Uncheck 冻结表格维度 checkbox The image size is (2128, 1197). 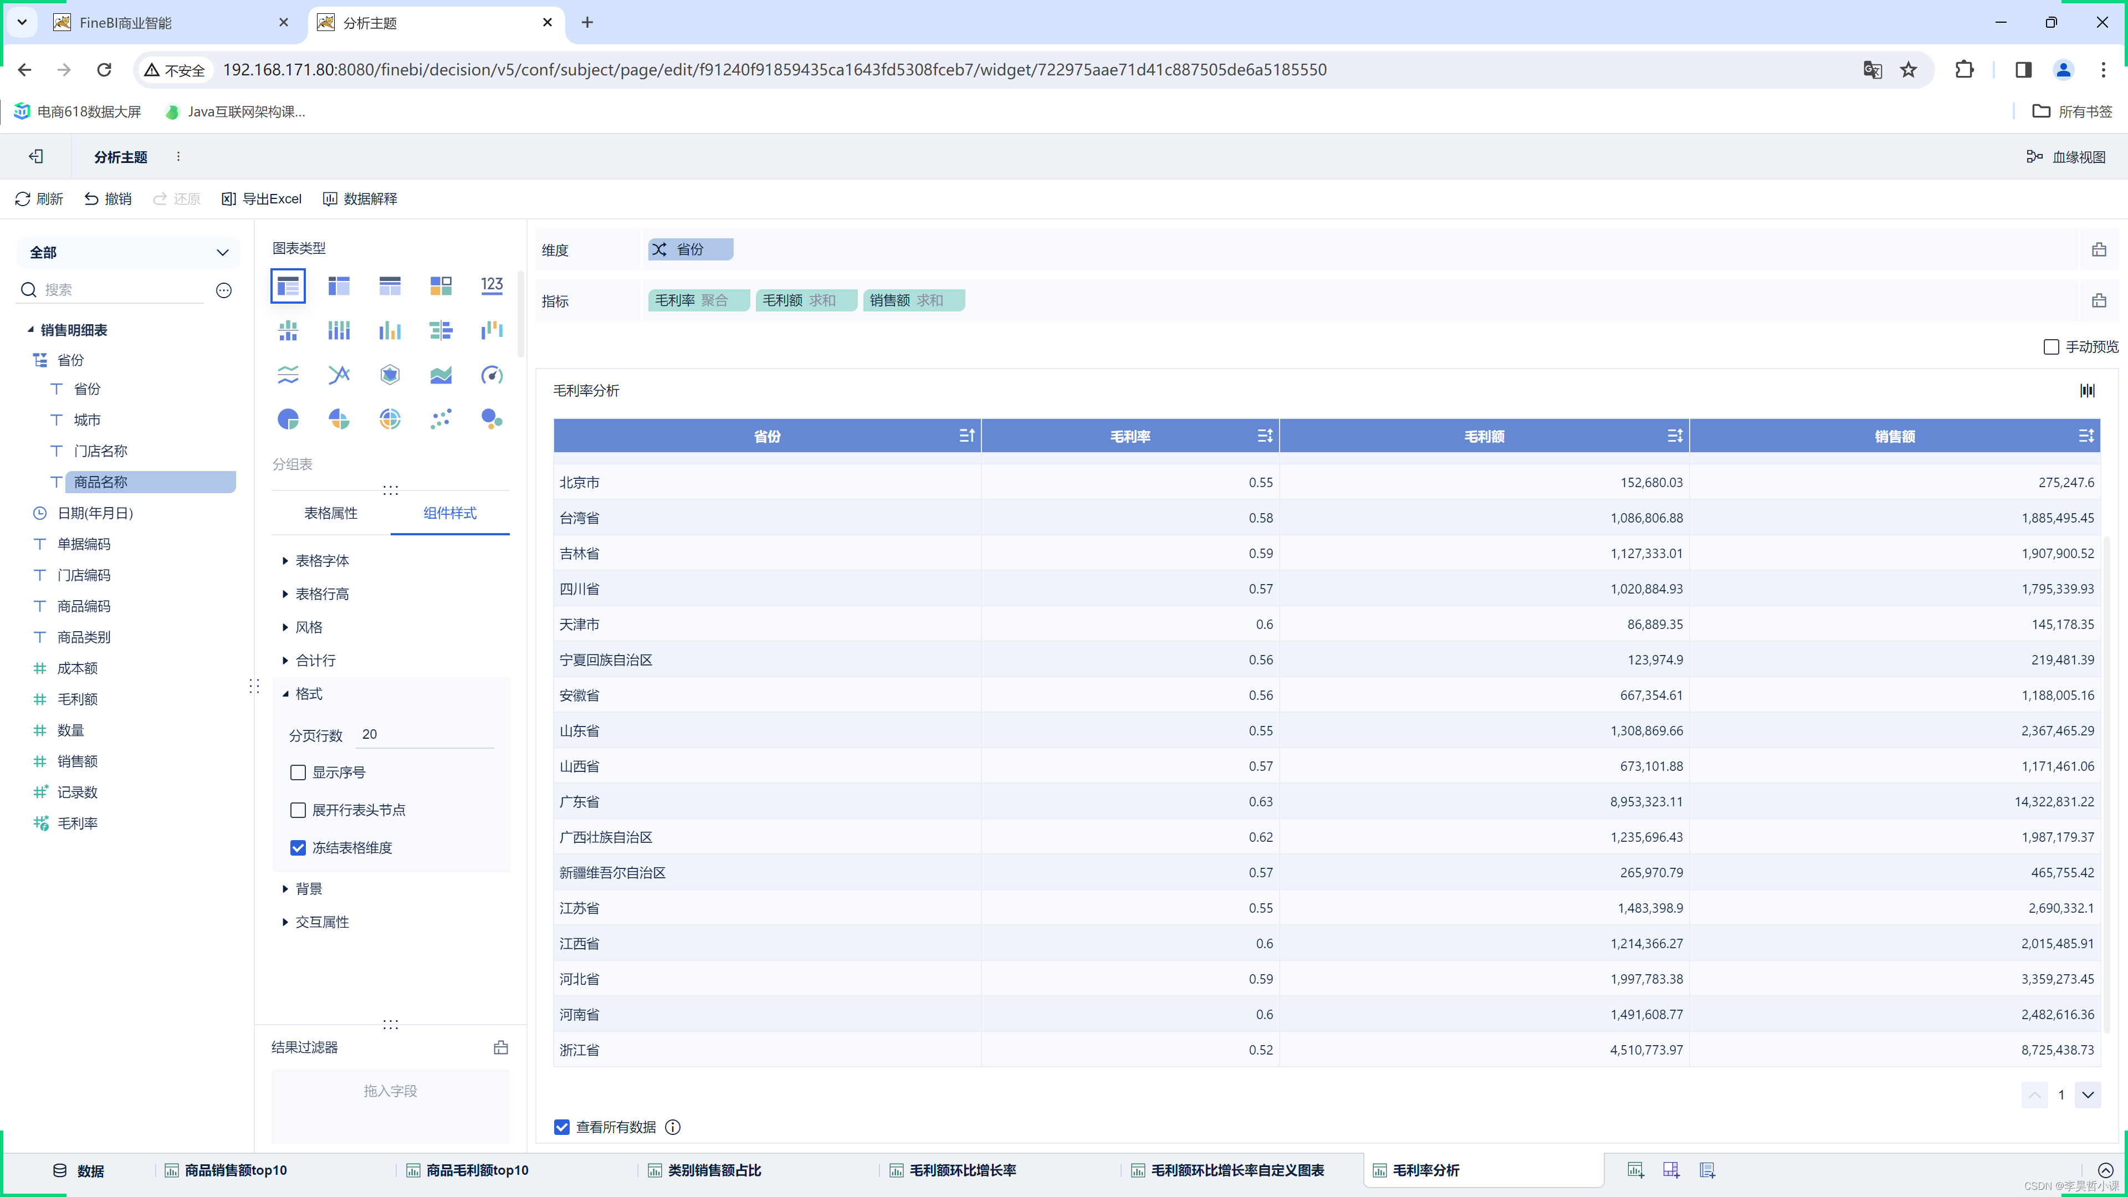(298, 847)
